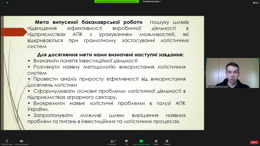Open meeting info icon at top left

click(3, 3)
